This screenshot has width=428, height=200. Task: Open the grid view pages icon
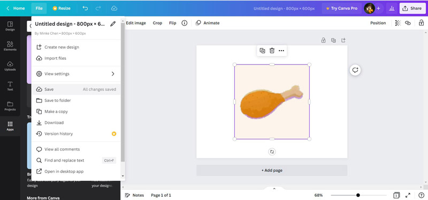[x=396, y=195]
